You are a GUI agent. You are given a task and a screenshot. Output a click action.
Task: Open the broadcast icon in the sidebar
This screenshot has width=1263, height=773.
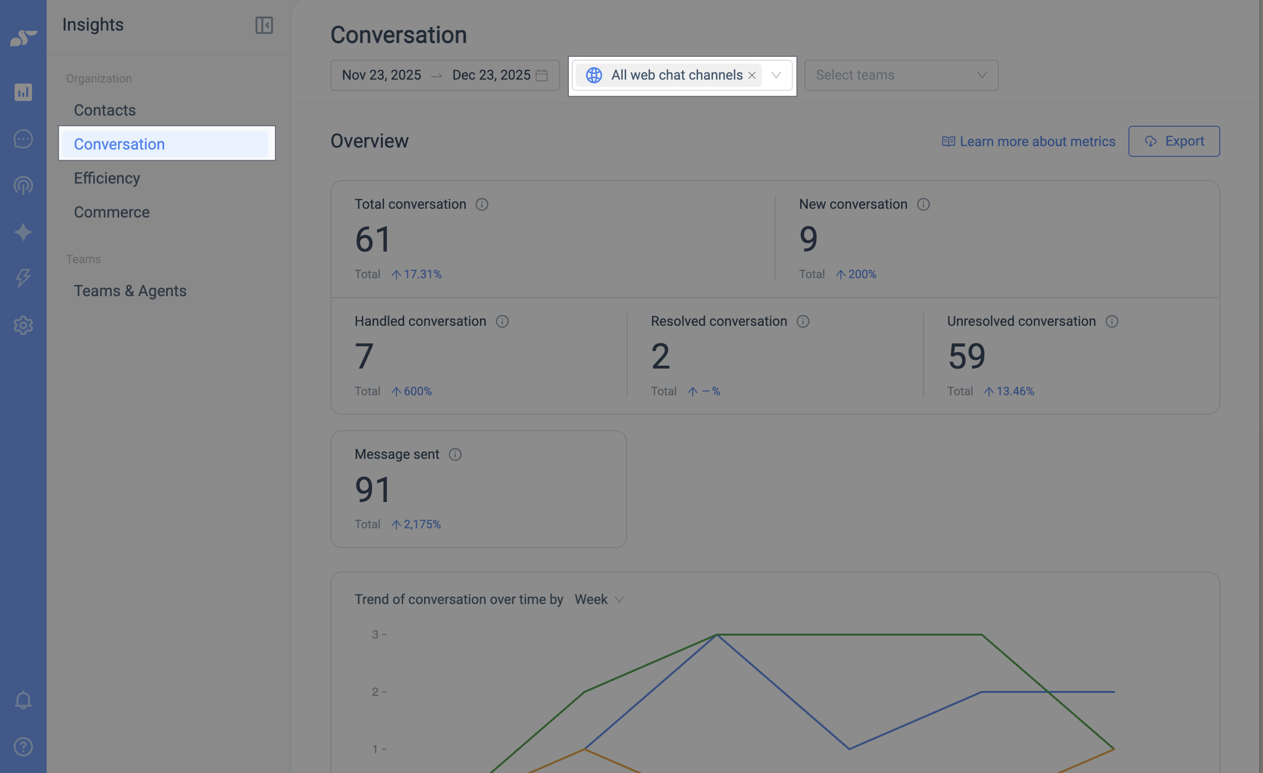(23, 185)
